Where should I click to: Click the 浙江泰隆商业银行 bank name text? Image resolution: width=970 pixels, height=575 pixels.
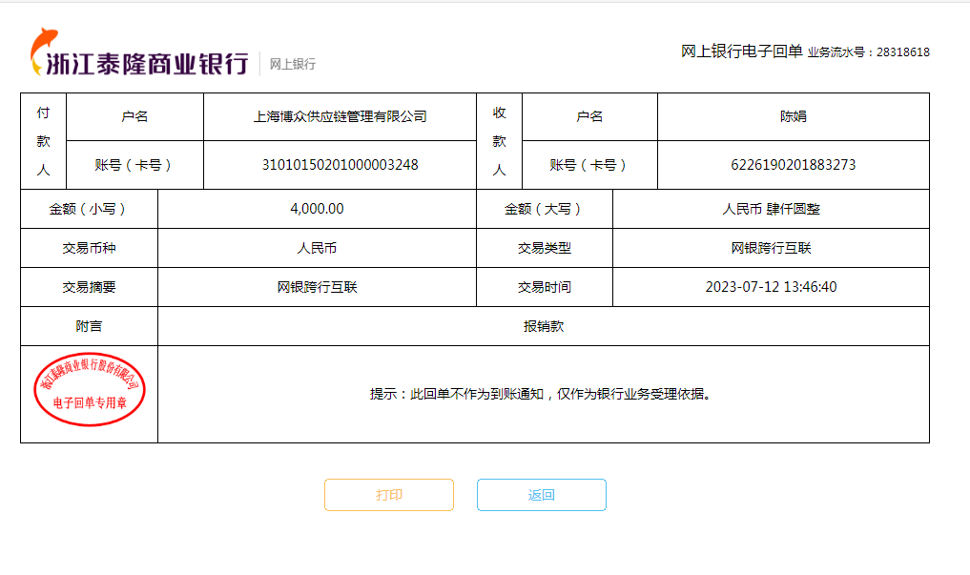[x=148, y=64]
